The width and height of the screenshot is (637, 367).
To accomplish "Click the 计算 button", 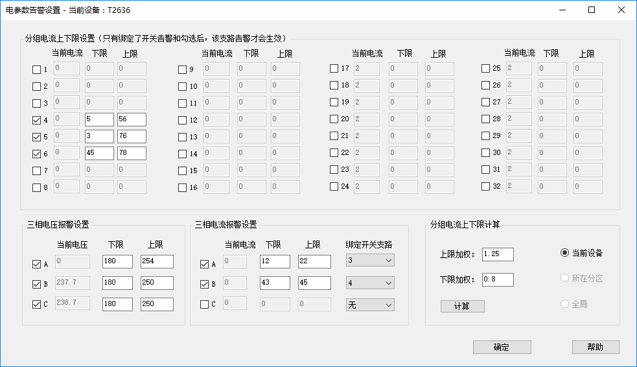I will point(462,307).
